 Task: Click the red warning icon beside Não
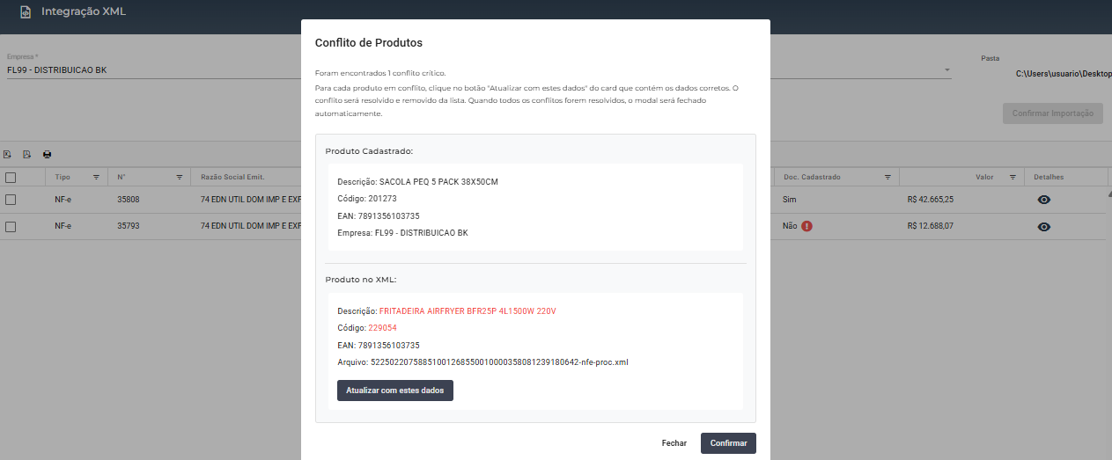point(806,226)
